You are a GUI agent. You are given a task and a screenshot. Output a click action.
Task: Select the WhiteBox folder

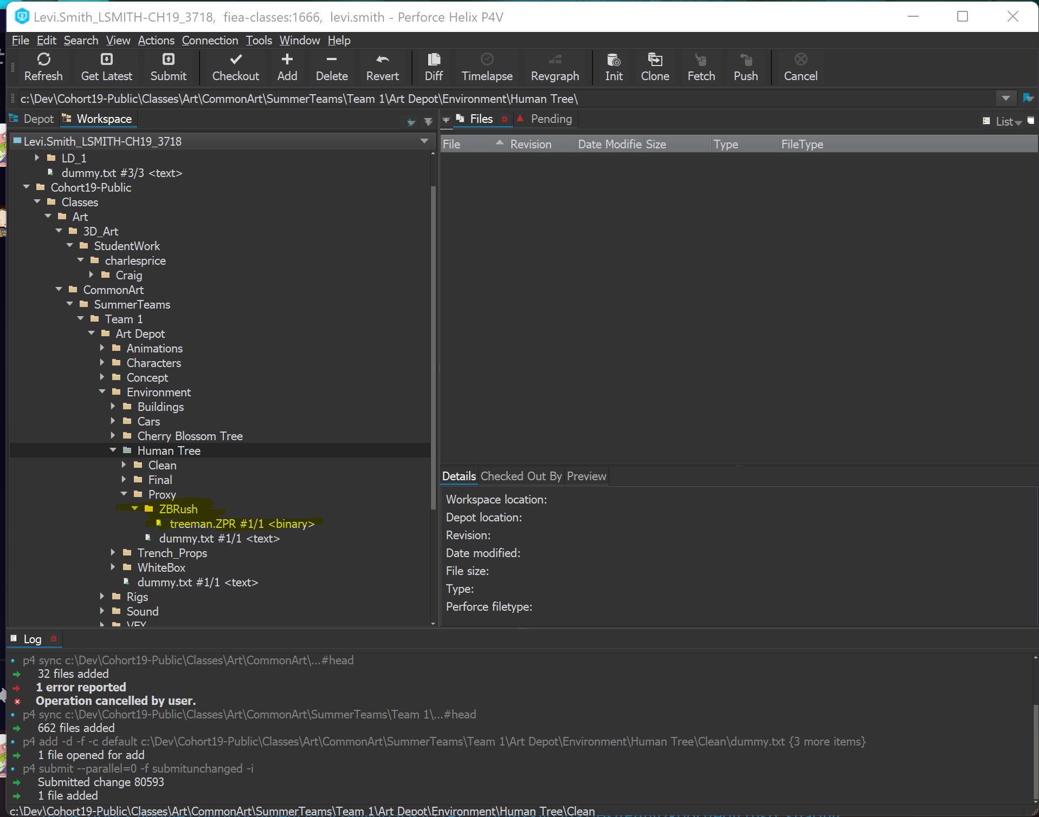pos(161,567)
